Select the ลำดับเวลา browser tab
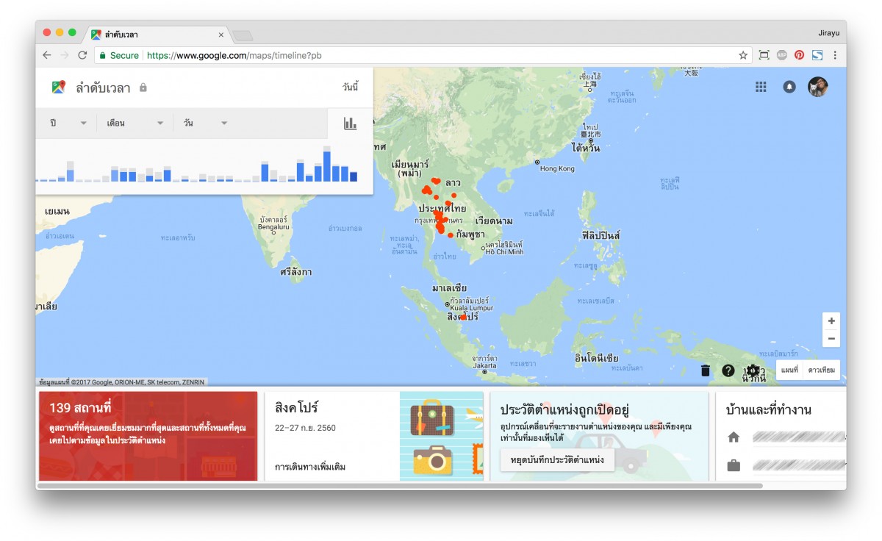 (x=156, y=35)
